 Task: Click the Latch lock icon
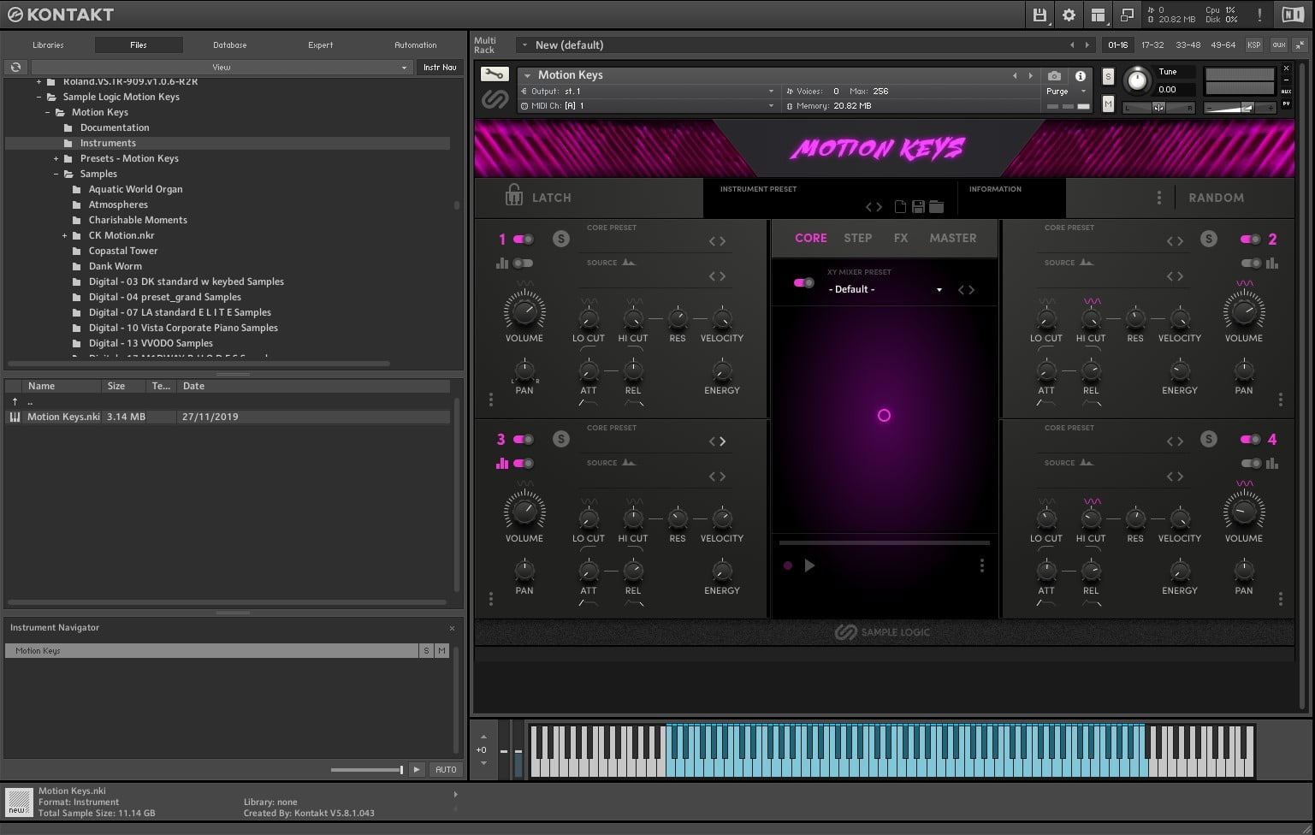(x=513, y=196)
